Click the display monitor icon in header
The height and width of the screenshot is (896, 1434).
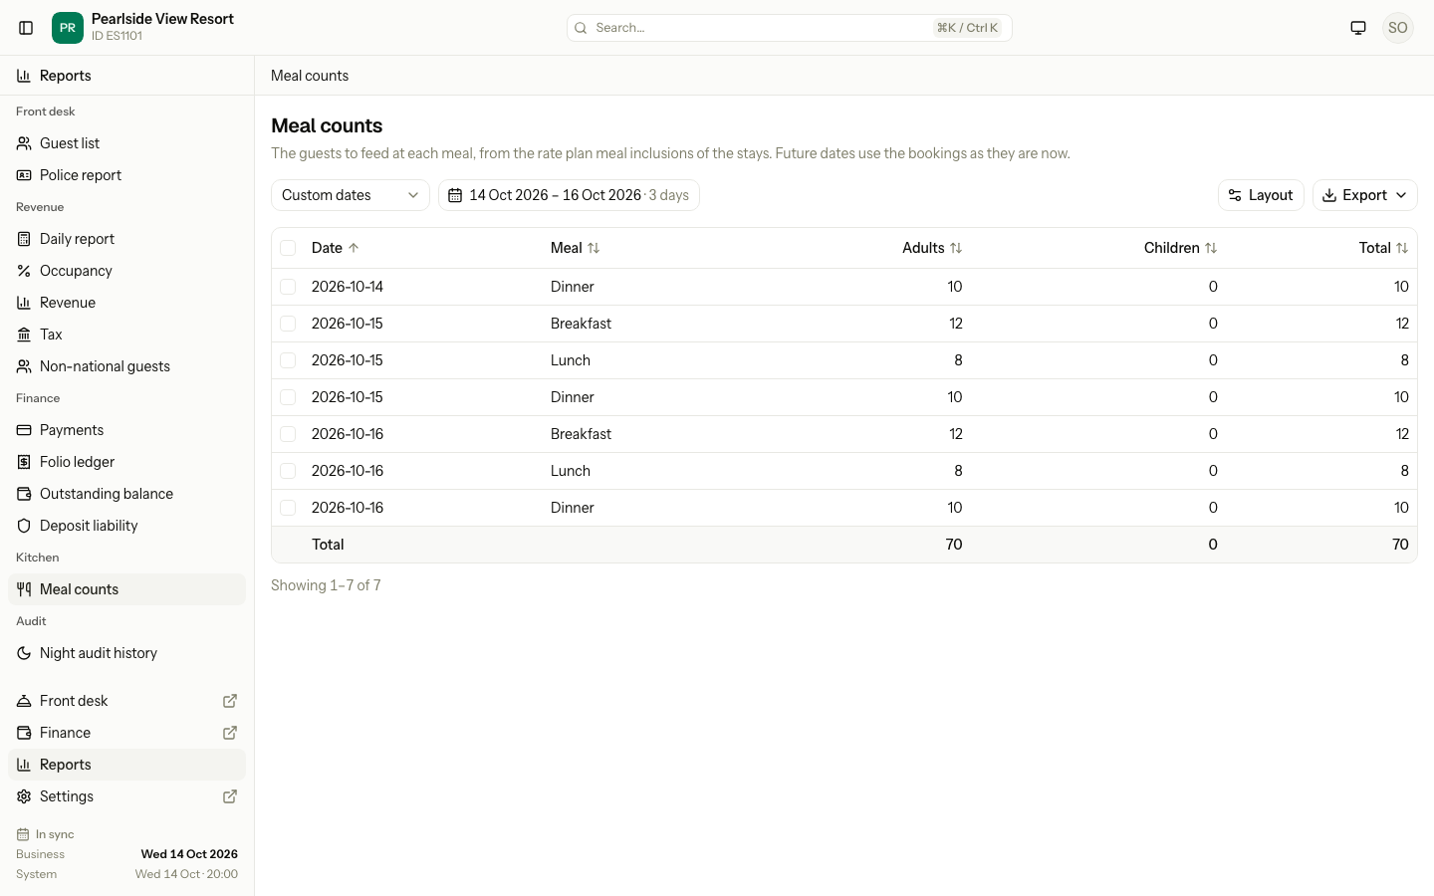pos(1358,28)
